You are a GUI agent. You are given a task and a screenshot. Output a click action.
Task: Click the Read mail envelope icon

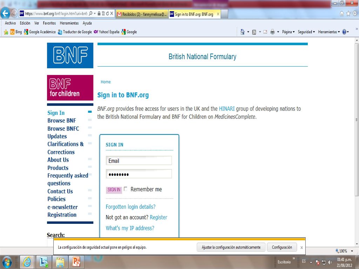pyautogui.click(x=265, y=32)
